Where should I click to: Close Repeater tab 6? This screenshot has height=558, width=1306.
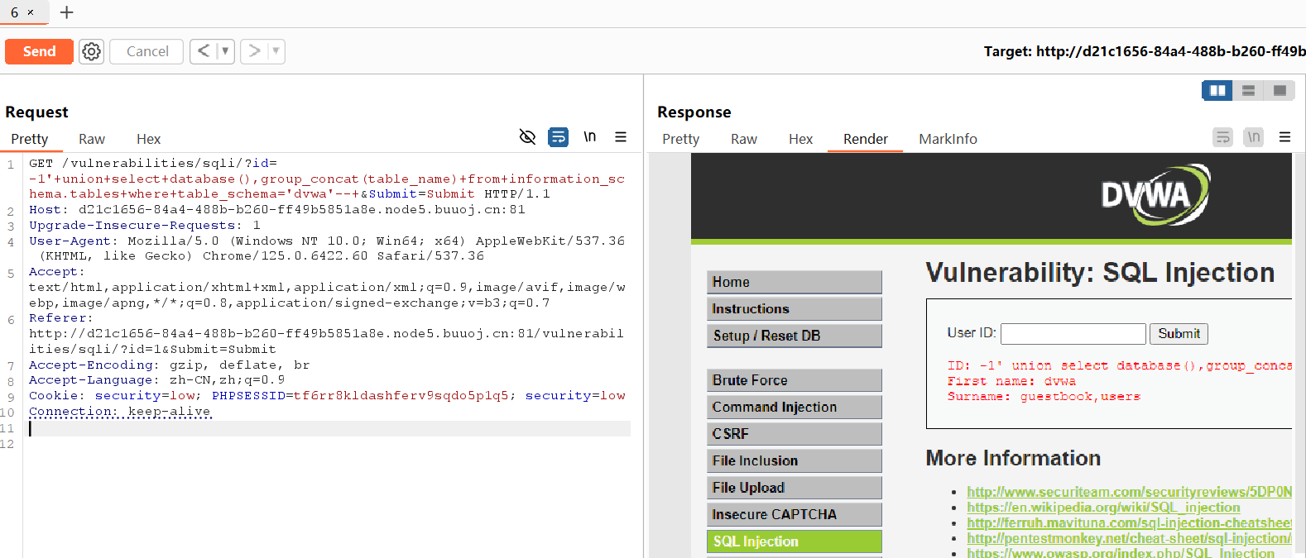click(31, 12)
